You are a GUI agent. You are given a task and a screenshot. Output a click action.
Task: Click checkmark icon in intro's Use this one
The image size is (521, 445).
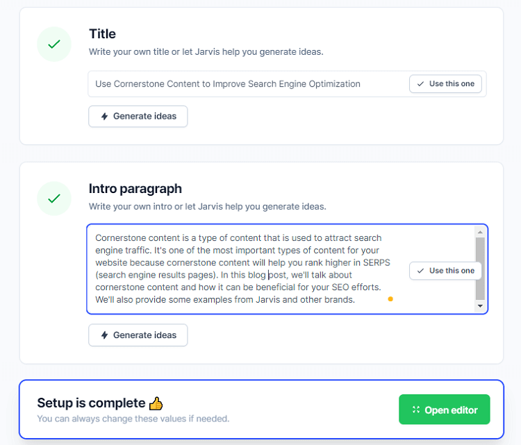pyautogui.click(x=420, y=271)
